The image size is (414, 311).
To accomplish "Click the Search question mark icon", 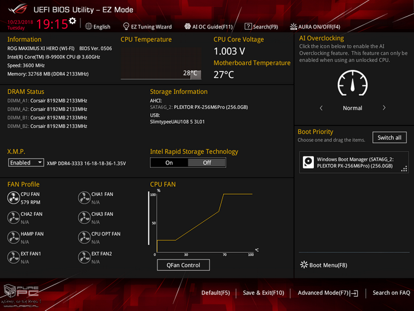I will click(248, 27).
